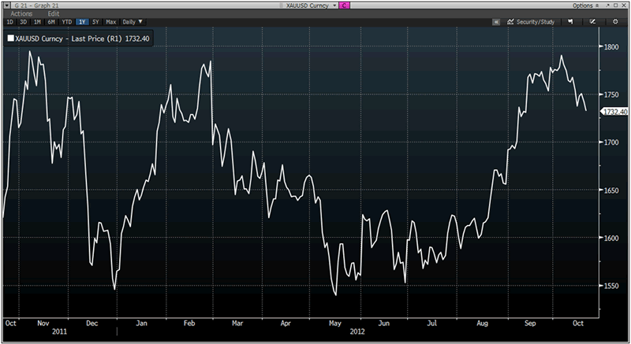Click the flag event marker icon
Image resolution: width=631 pixels, height=344 pixels.
569,22
